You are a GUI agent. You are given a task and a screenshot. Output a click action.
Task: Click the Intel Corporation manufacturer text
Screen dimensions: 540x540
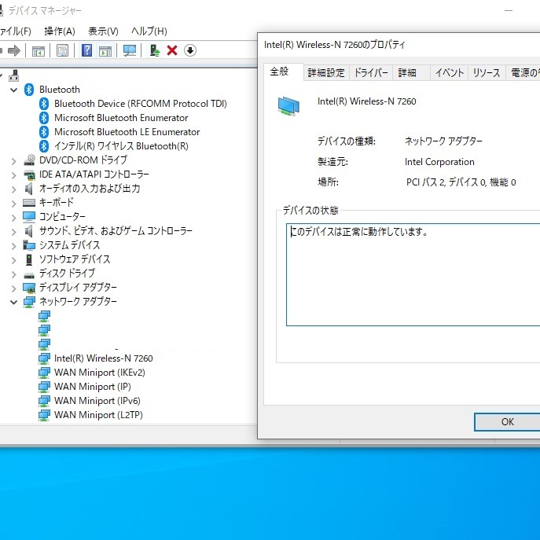pyautogui.click(x=439, y=162)
